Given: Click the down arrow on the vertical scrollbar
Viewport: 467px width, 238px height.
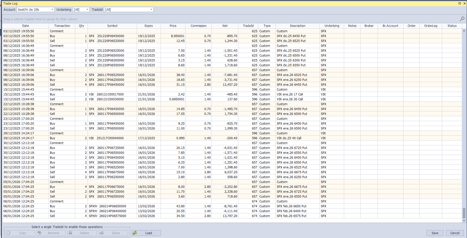Looking at the screenshot, I should pyautogui.click(x=464, y=221).
